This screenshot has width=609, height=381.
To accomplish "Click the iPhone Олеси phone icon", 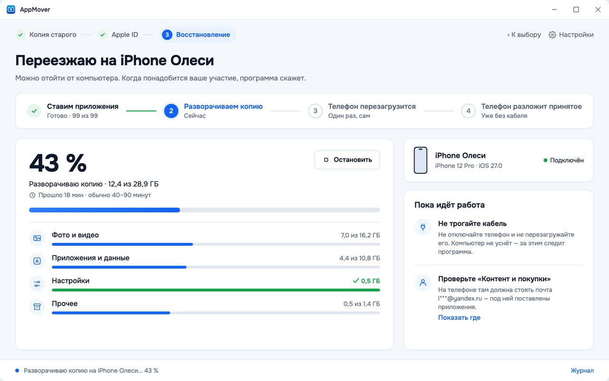I will point(421,160).
